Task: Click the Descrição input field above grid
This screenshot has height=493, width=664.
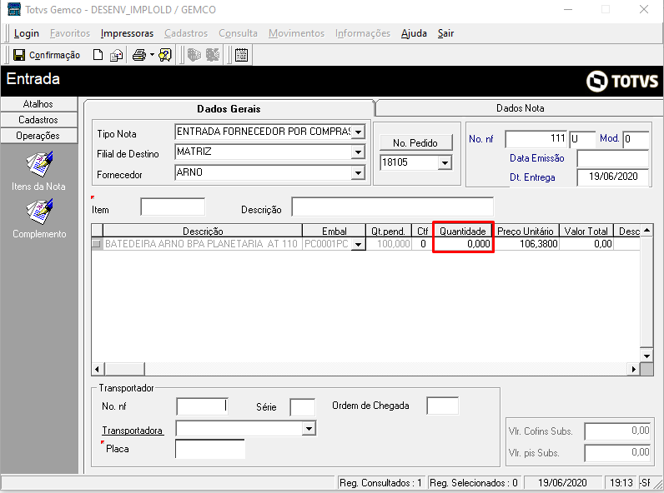Action: click(393, 207)
